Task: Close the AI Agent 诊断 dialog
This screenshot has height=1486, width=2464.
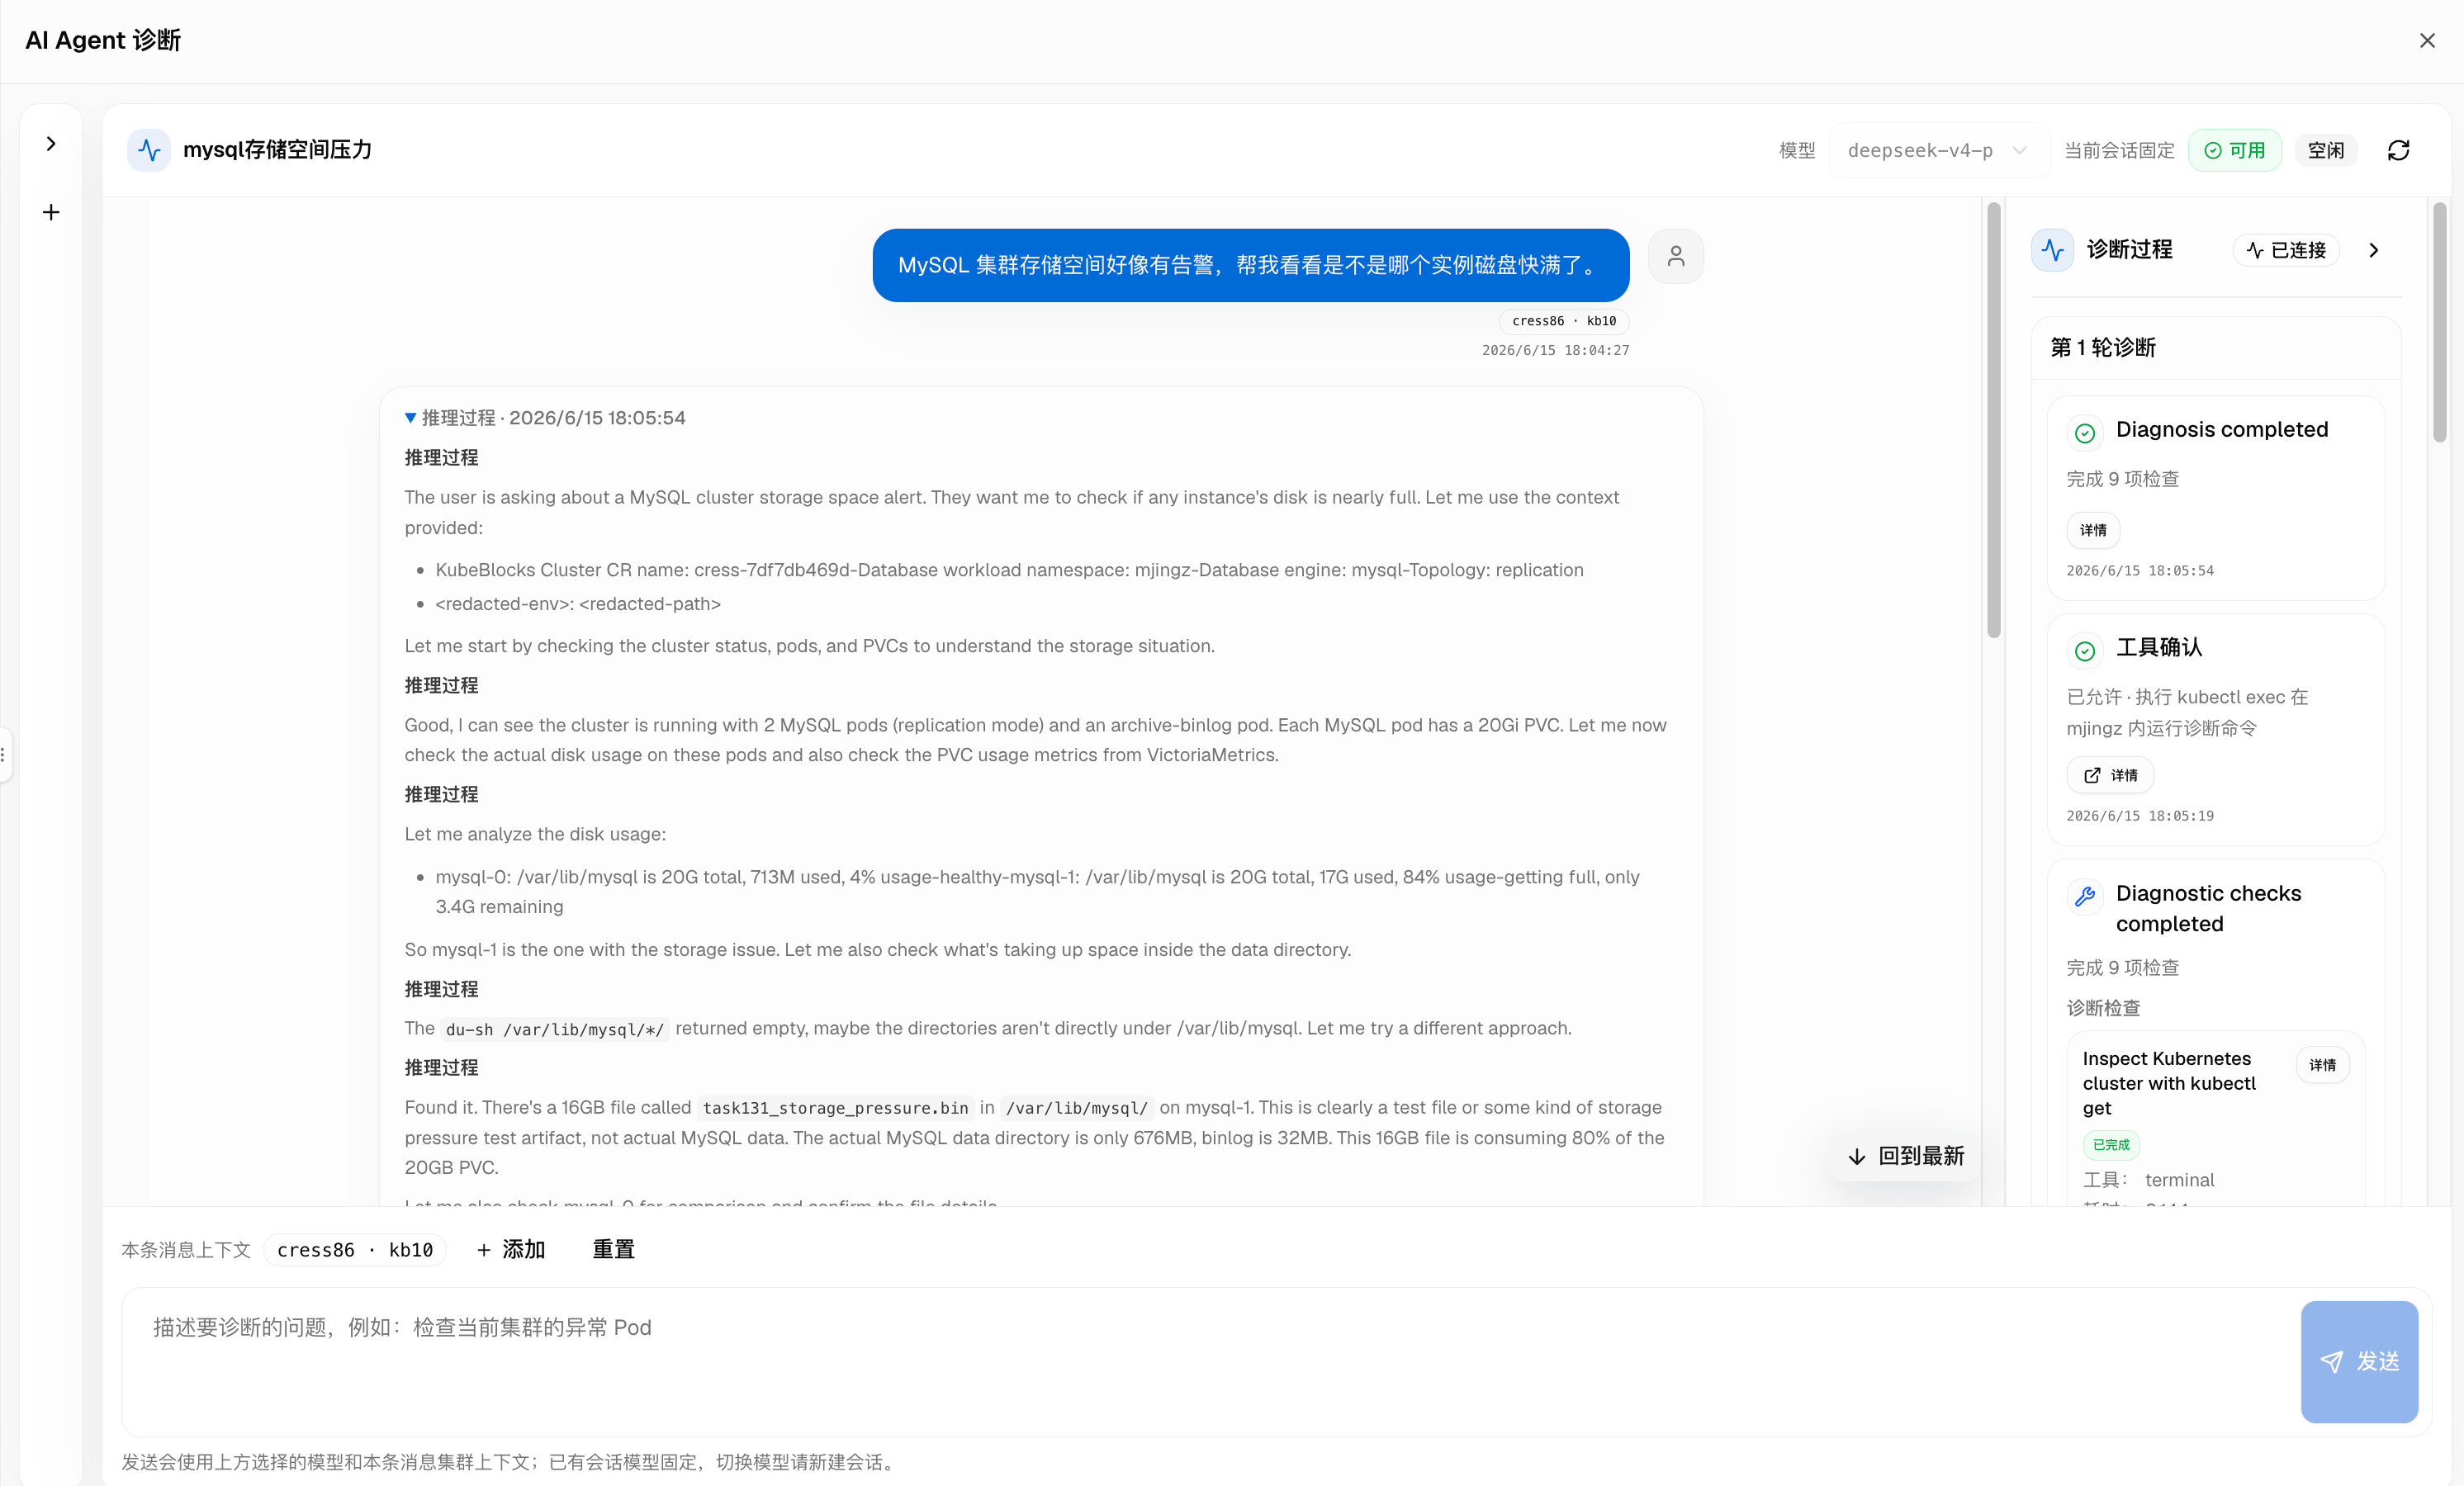Action: [2427, 40]
